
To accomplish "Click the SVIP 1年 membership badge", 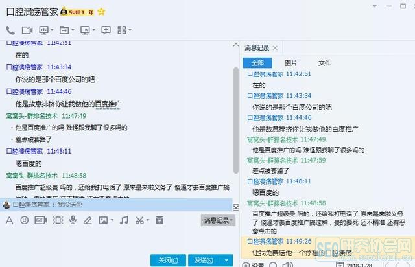I will tap(77, 12).
